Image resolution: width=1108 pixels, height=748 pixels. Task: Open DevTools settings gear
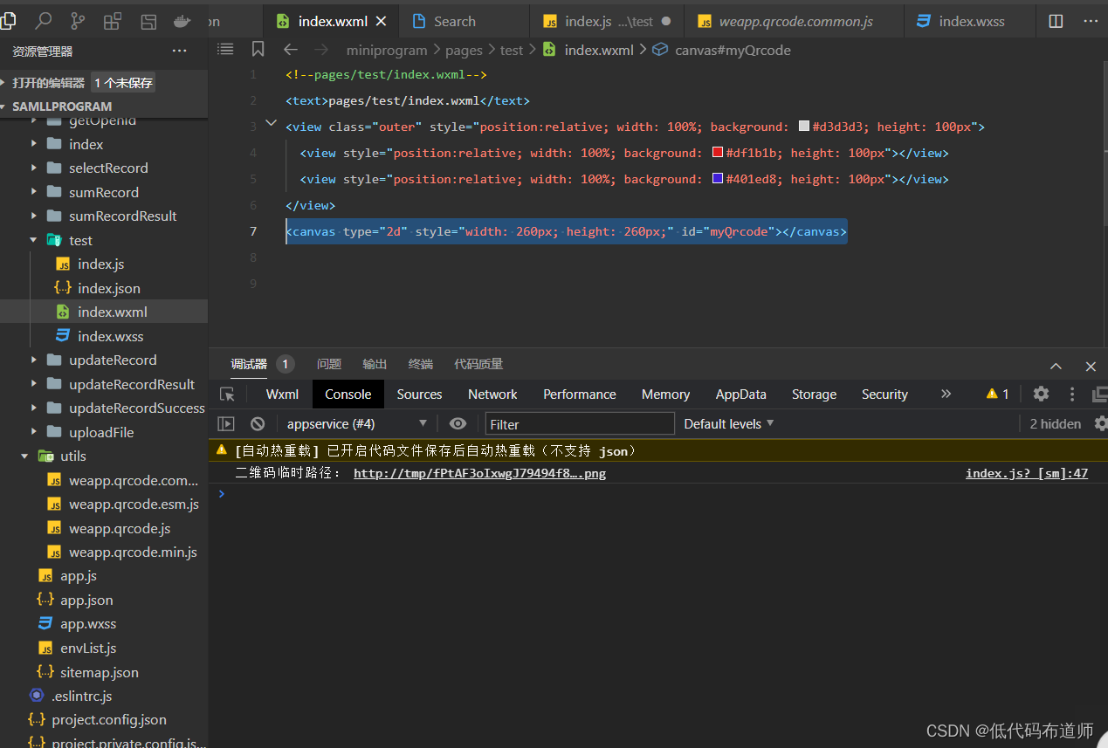[x=1041, y=395]
